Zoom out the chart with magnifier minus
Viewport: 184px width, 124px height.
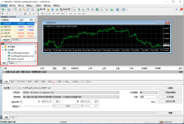pos(93,10)
